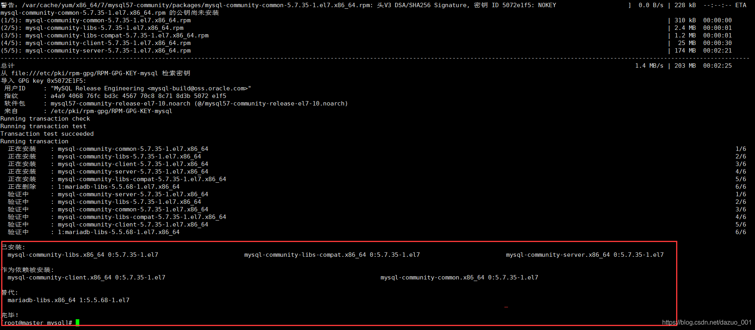Click the total time 00:02:25 value

point(718,66)
